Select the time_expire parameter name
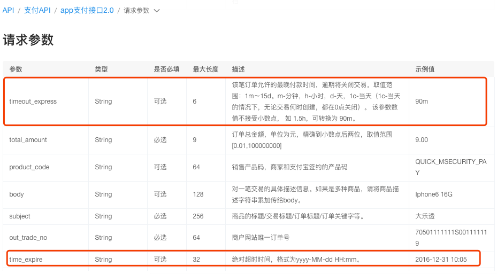Viewport: 497px width, 274px height. 26,260
